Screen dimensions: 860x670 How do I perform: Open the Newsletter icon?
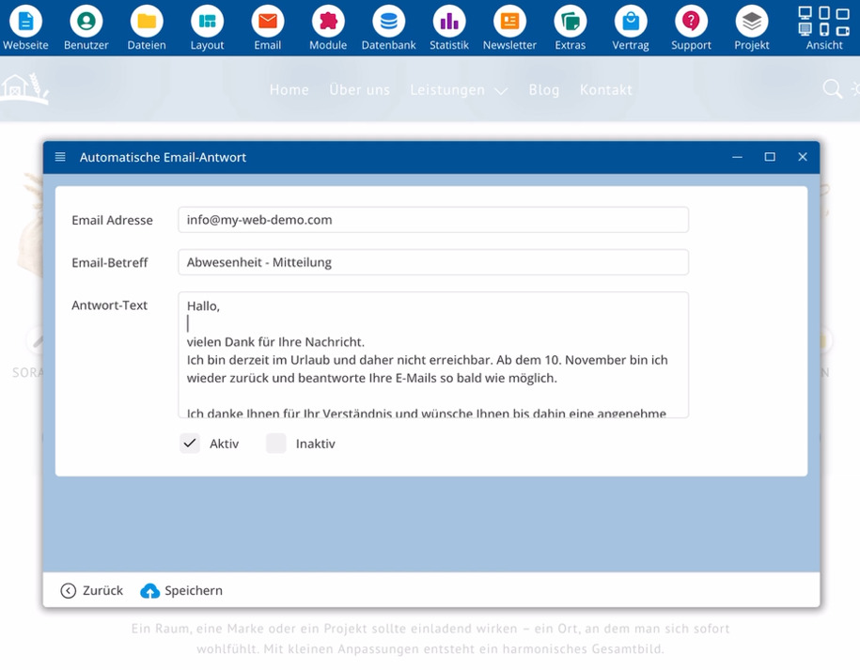click(509, 21)
